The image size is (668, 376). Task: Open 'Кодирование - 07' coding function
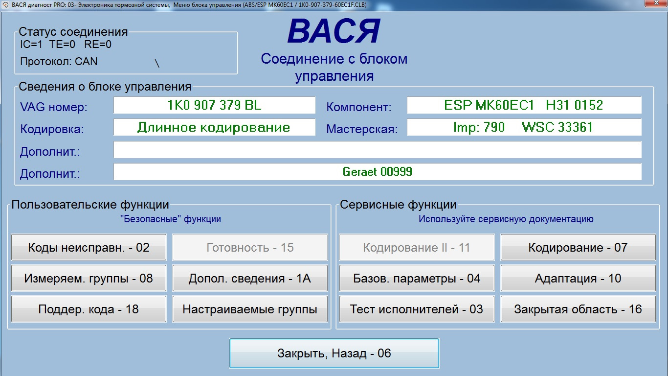click(x=578, y=247)
